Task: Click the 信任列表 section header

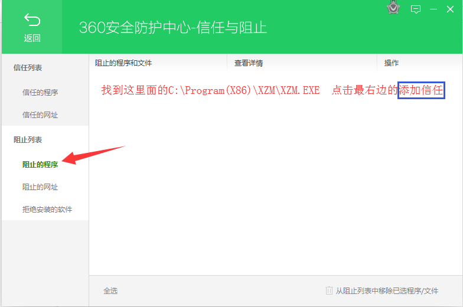Action: [x=28, y=68]
